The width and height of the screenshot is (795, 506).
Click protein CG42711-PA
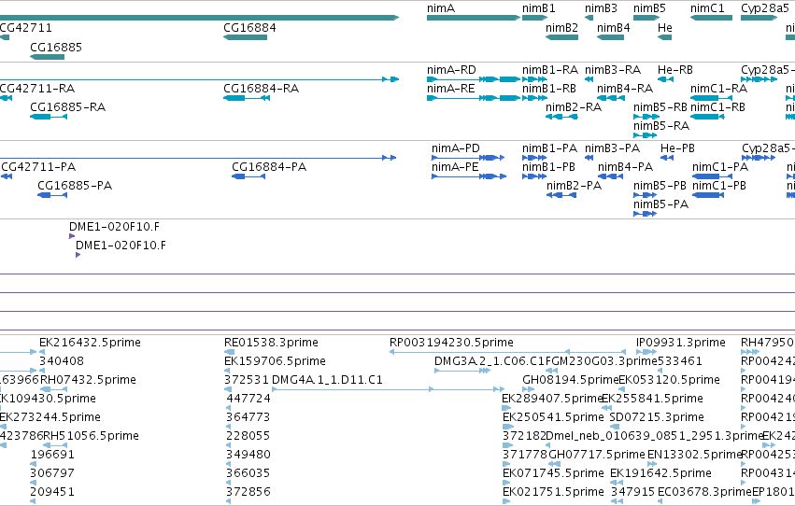tap(7, 176)
